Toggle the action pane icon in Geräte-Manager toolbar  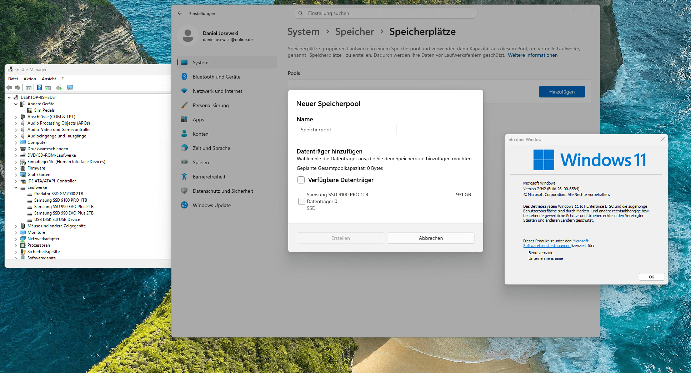coord(47,87)
